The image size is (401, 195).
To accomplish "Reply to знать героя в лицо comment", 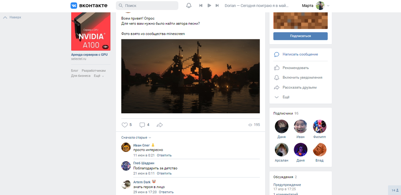I will tap(166, 192).
